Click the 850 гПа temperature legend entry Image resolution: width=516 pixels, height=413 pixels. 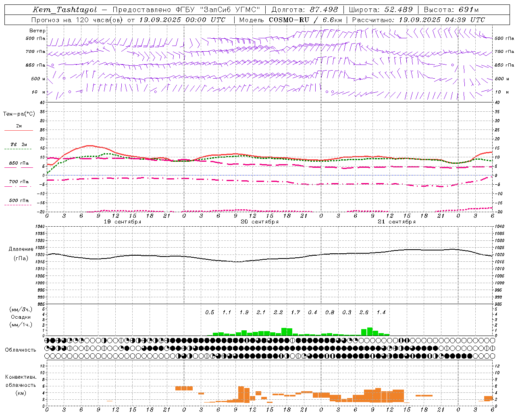(x=19, y=163)
